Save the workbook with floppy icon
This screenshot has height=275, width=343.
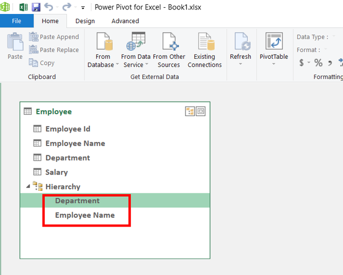coord(36,7)
